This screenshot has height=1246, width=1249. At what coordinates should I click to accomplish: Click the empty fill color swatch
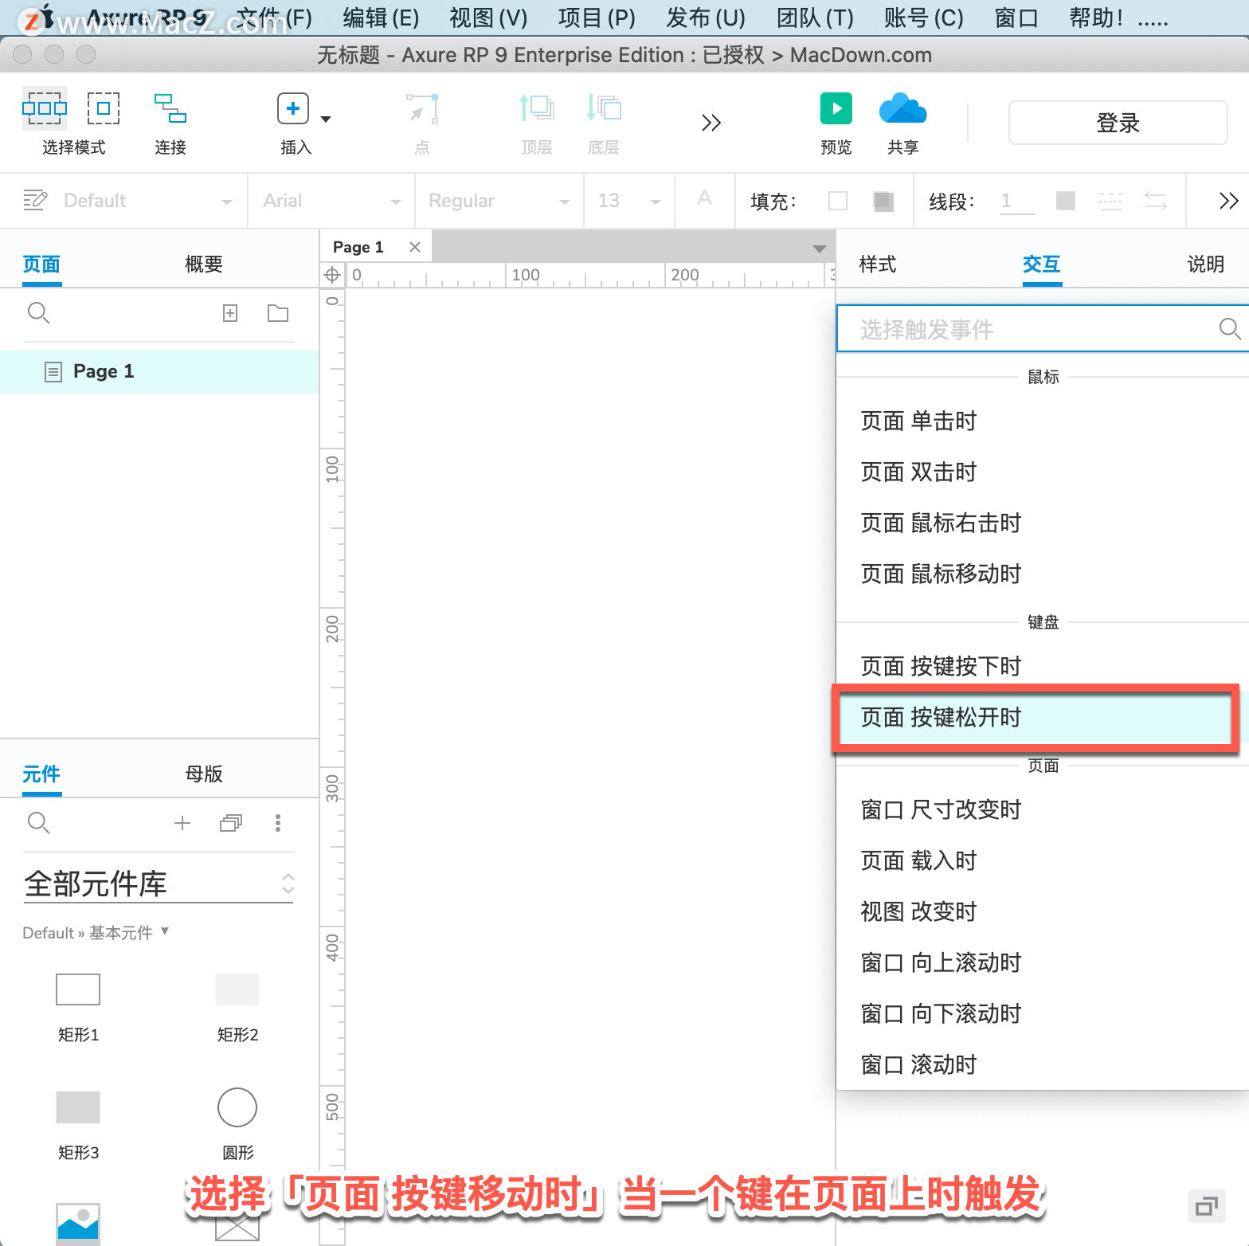pyautogui.click(x=838, y=201)
